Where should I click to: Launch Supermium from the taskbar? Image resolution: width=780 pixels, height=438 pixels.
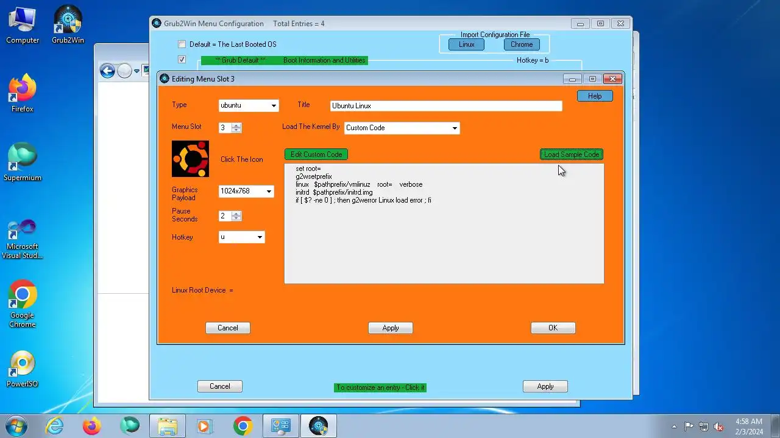click(129, 426)
